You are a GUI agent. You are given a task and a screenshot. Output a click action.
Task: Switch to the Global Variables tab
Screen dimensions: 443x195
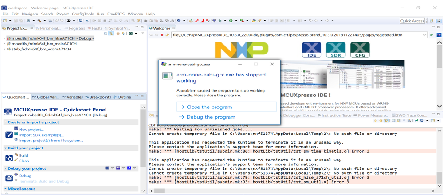[x=46, y=97]
